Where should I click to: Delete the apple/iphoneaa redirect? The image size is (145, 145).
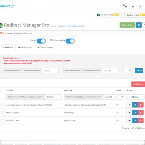(x=141, y=120)
